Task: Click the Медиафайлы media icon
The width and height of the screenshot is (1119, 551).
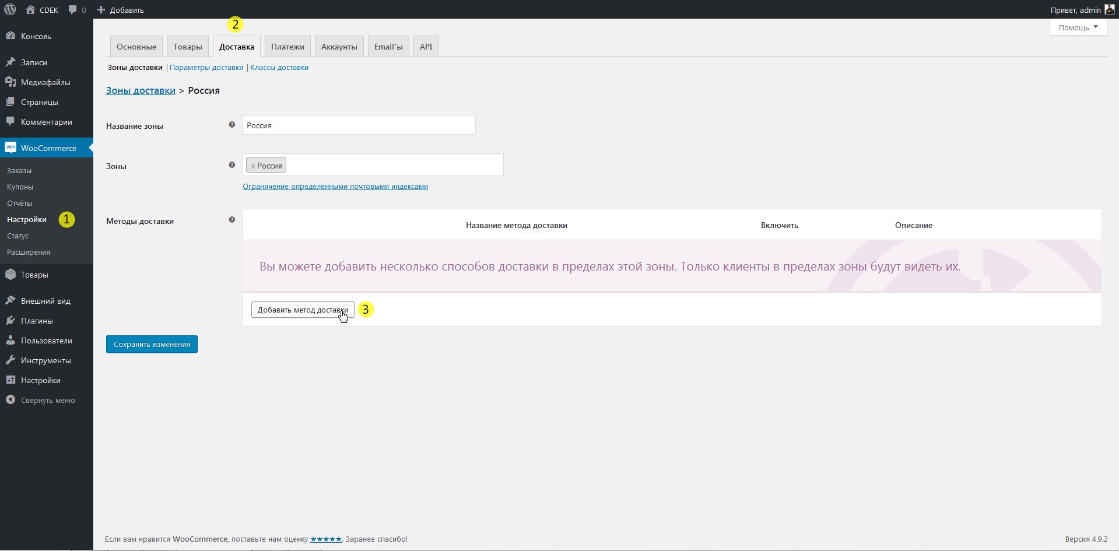Action: click(10, 82)
